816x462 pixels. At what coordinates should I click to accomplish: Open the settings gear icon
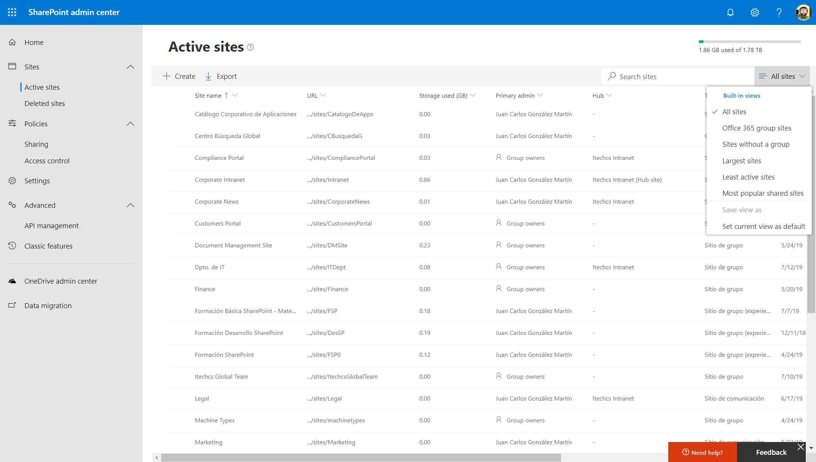[754, 12]
